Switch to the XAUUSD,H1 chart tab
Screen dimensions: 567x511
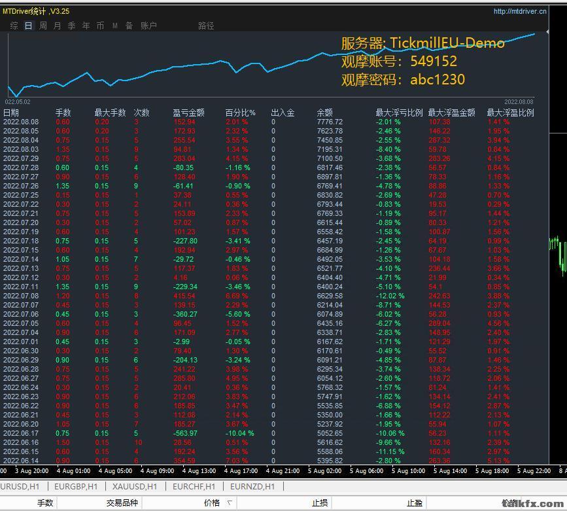135,486
